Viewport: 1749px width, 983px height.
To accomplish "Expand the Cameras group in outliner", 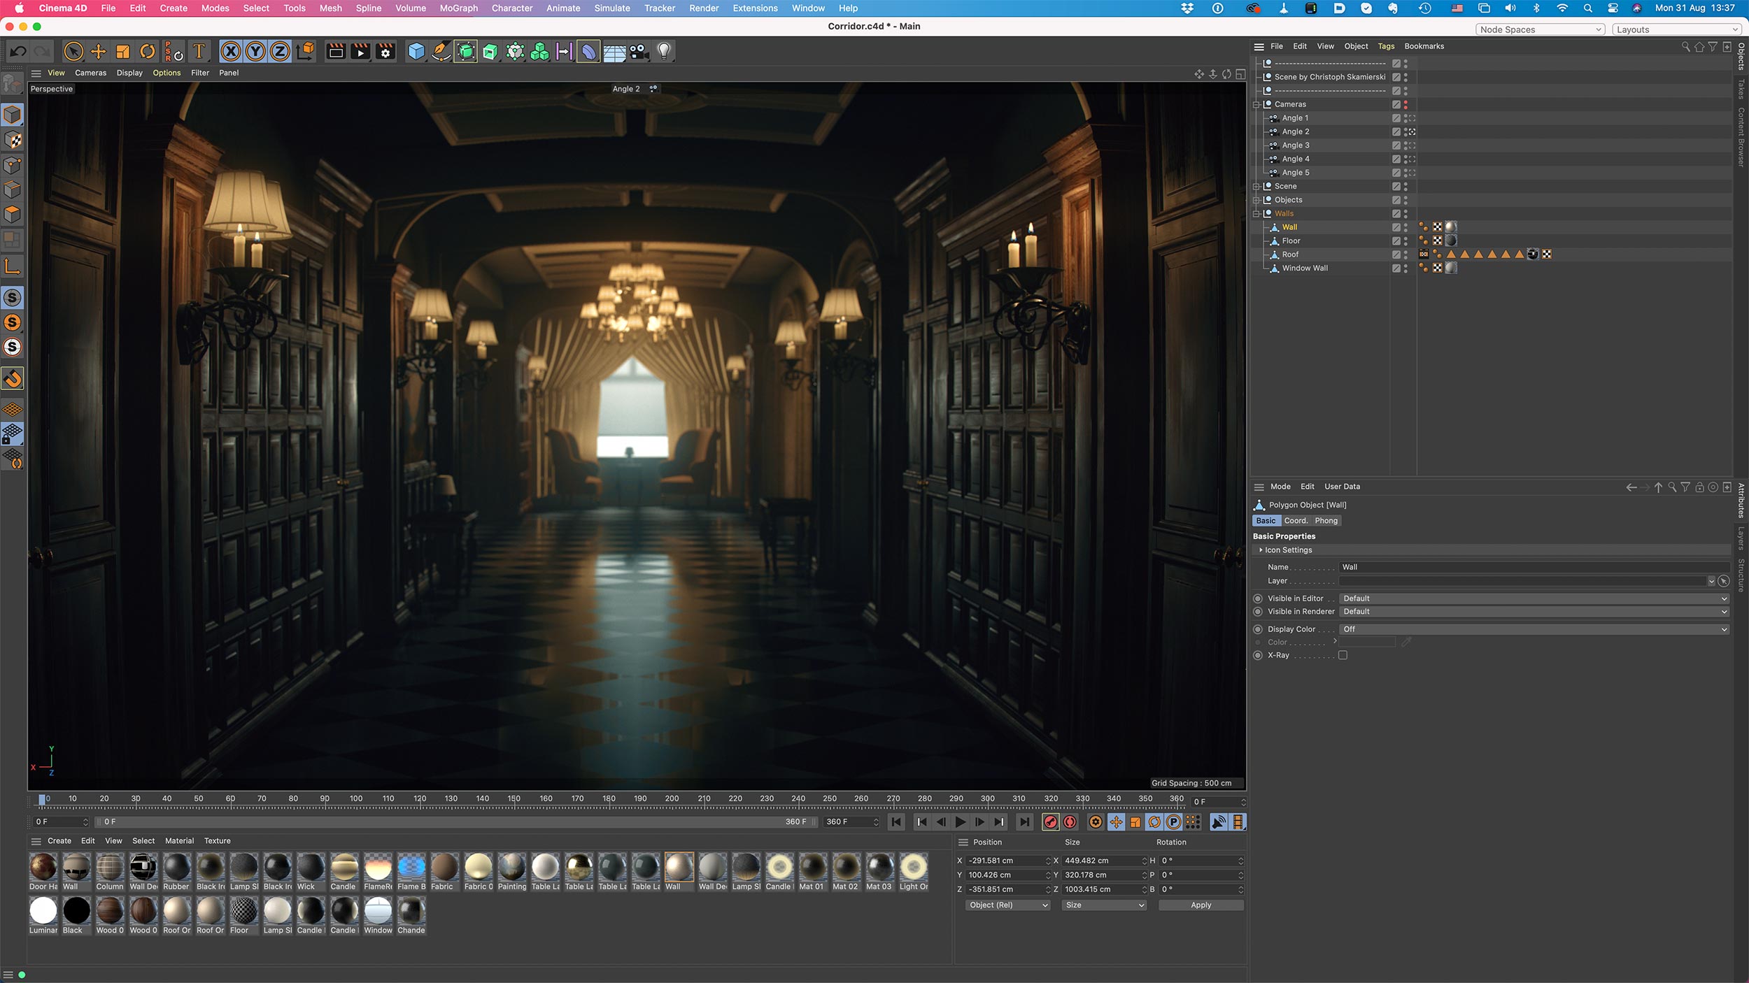I will [x=1256, y=104].
